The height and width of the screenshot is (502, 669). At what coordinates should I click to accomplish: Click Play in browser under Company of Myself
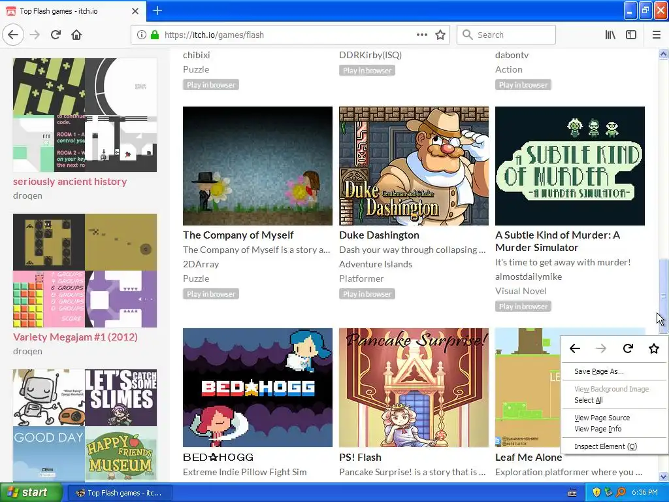click(211, 294)
